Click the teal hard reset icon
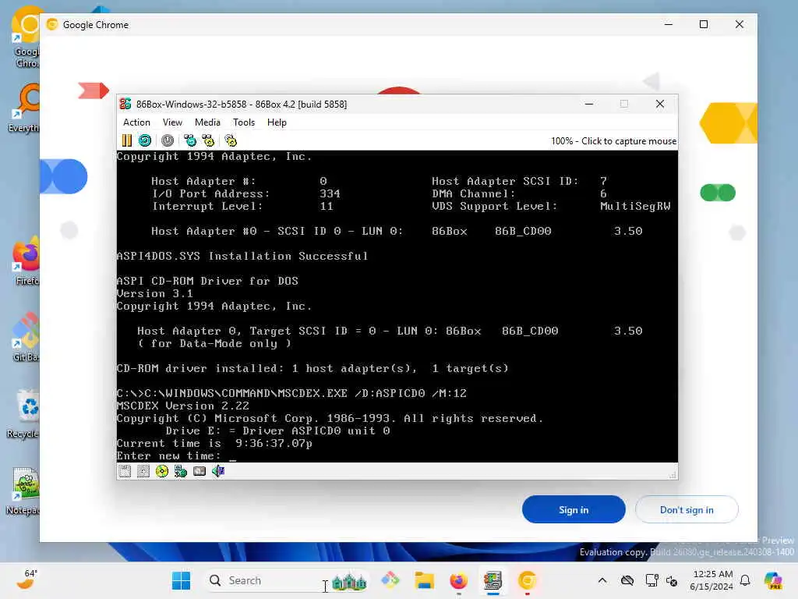The width and height of the screenshot is (798, 599). pyautogui.click(x=145, y=140)
